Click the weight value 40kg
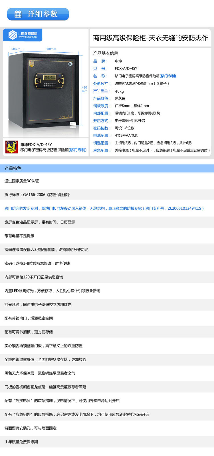 click(x=119, y=91)
